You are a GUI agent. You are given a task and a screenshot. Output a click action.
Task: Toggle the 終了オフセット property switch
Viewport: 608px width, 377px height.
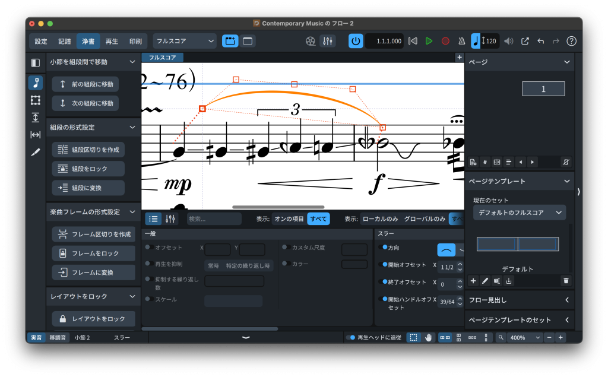pos(383,282)
